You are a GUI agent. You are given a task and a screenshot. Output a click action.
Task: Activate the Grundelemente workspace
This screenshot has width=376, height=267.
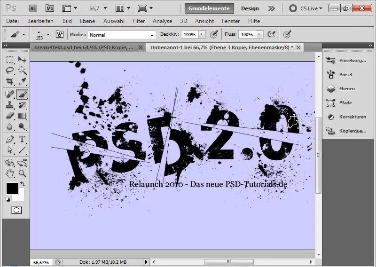pos(209,8)
